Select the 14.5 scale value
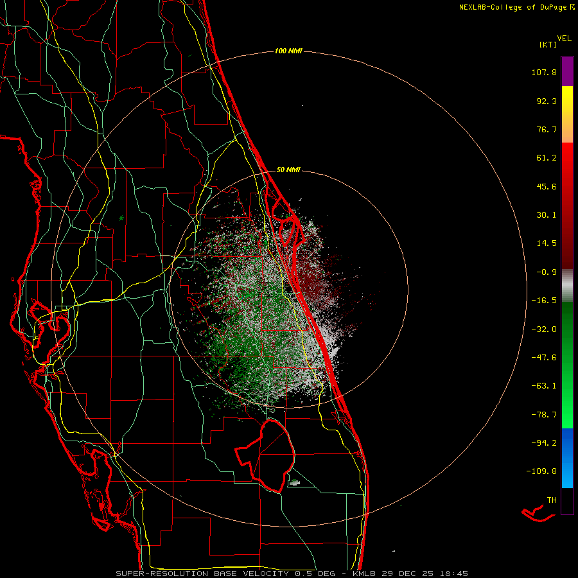Screen dimensions: 578x578 click(547, 243)
